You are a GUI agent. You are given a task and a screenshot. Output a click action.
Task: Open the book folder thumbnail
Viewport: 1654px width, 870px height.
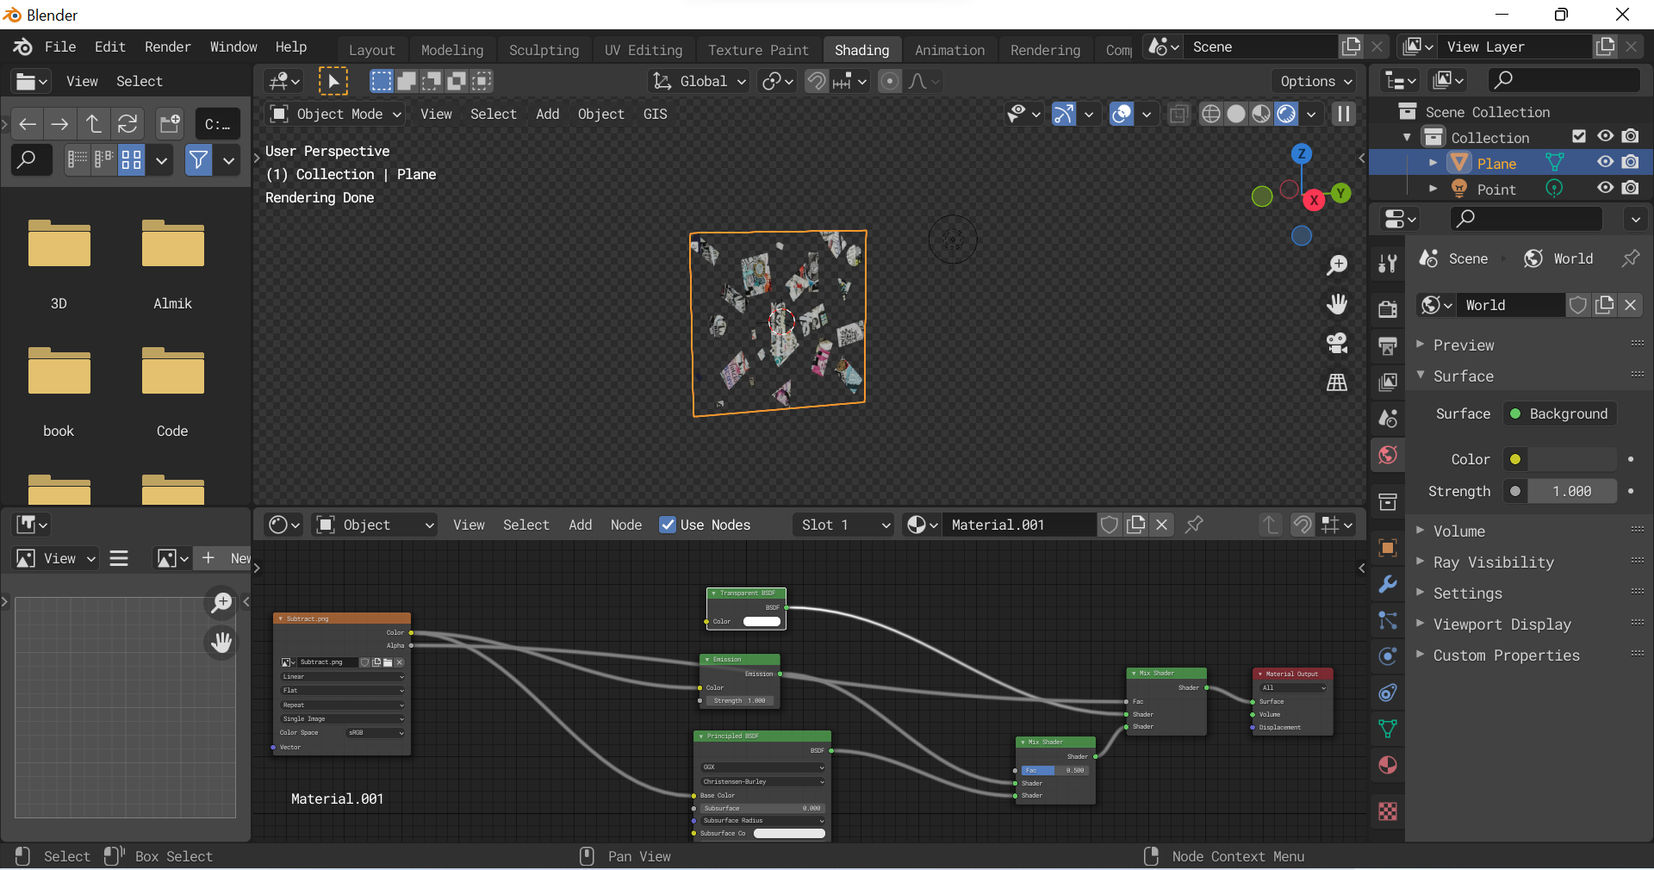pos(59,372)
